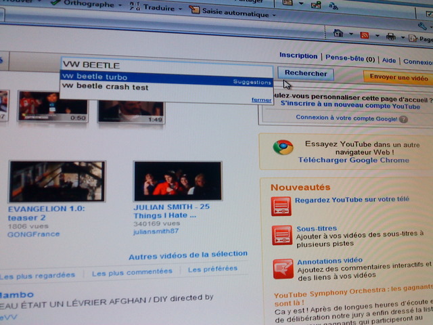Open video thumbnail with 1:49 duration
This screenshot has height=325, width=433.
pyautogui.click(x=131, y=112)
